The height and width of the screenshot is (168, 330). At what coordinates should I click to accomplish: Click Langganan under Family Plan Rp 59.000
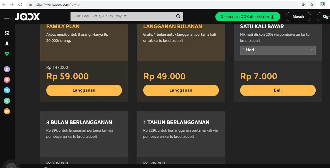tap(84, 90)
